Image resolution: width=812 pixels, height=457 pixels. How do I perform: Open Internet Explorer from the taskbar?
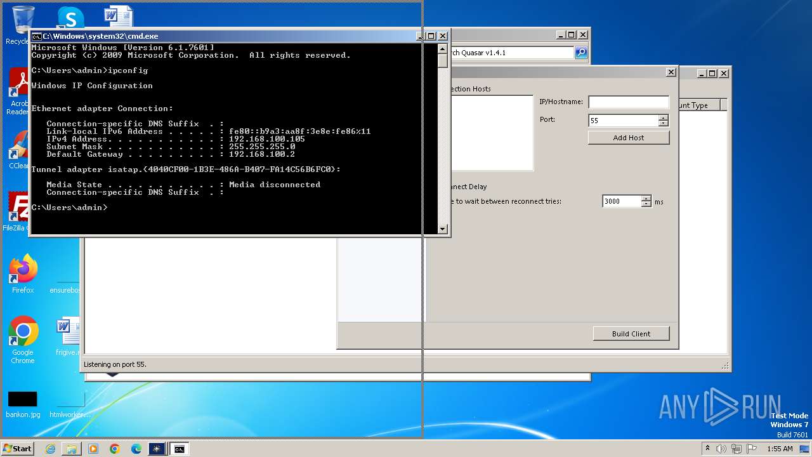[x=50, y=449]
